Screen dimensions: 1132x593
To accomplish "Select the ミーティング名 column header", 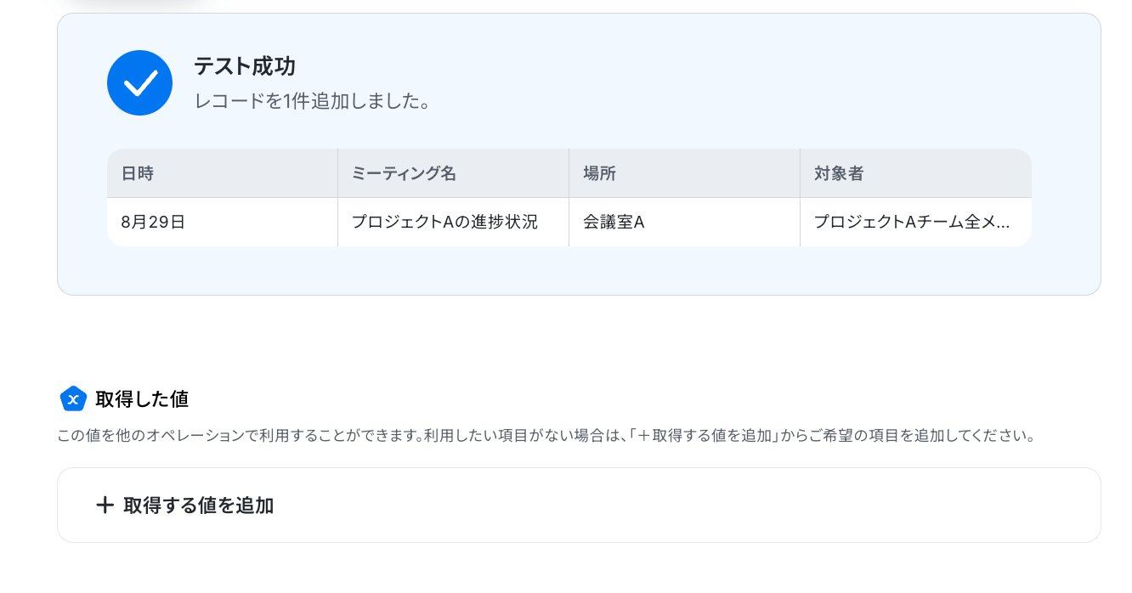I will pos(454,173).
